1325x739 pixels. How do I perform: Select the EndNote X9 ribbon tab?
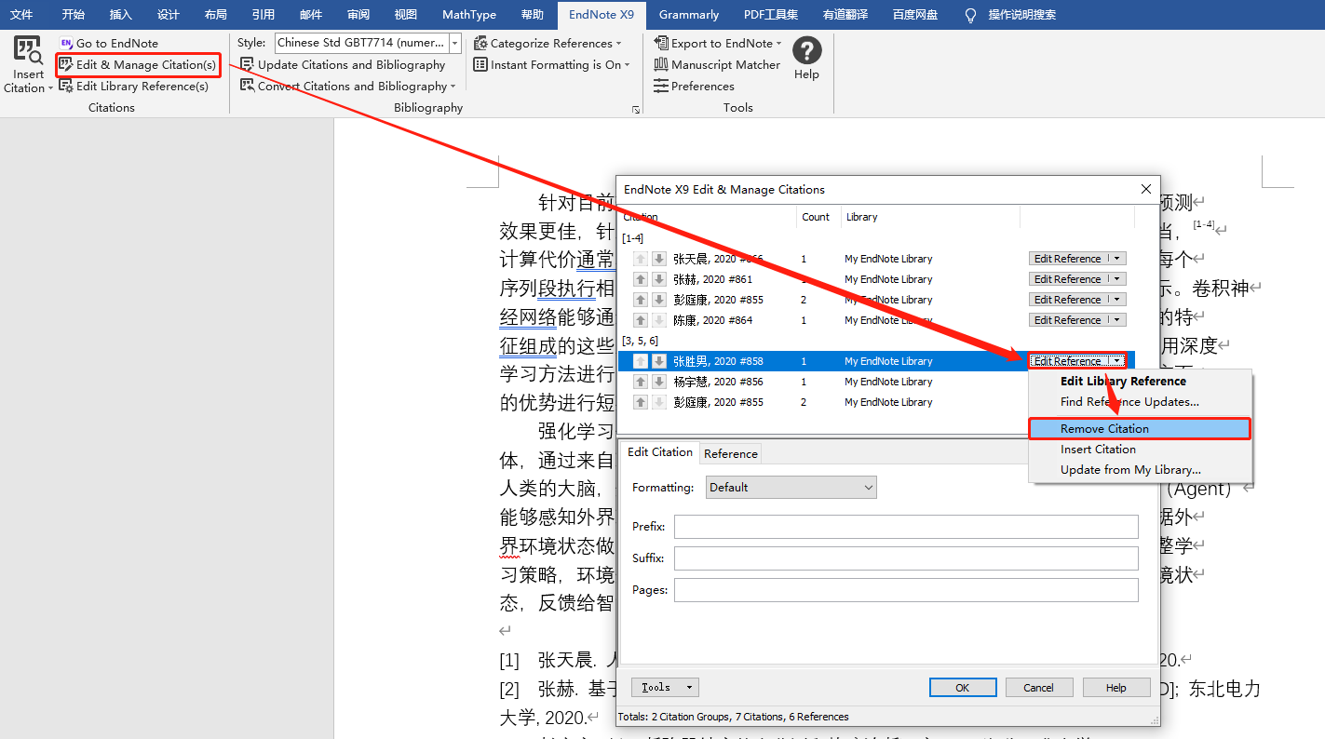(602, 15)
